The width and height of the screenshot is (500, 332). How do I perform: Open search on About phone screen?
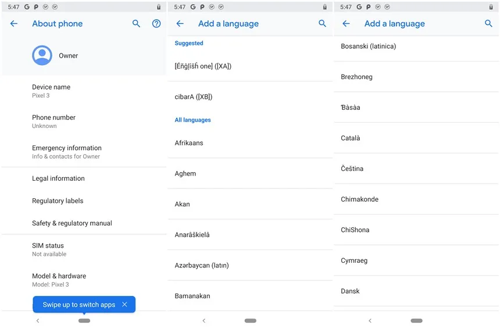[x=136, y=24]
